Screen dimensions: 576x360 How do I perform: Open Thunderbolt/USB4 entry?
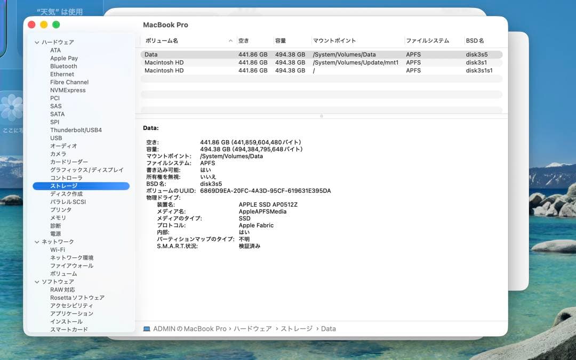(76, 130)
